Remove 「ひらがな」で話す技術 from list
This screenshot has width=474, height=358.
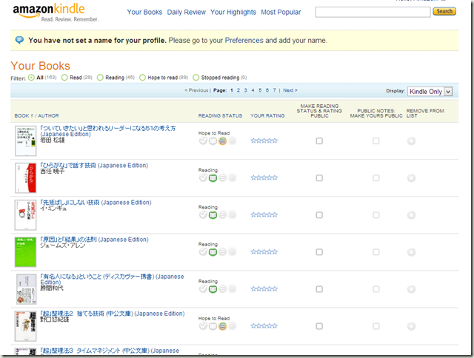411,178
